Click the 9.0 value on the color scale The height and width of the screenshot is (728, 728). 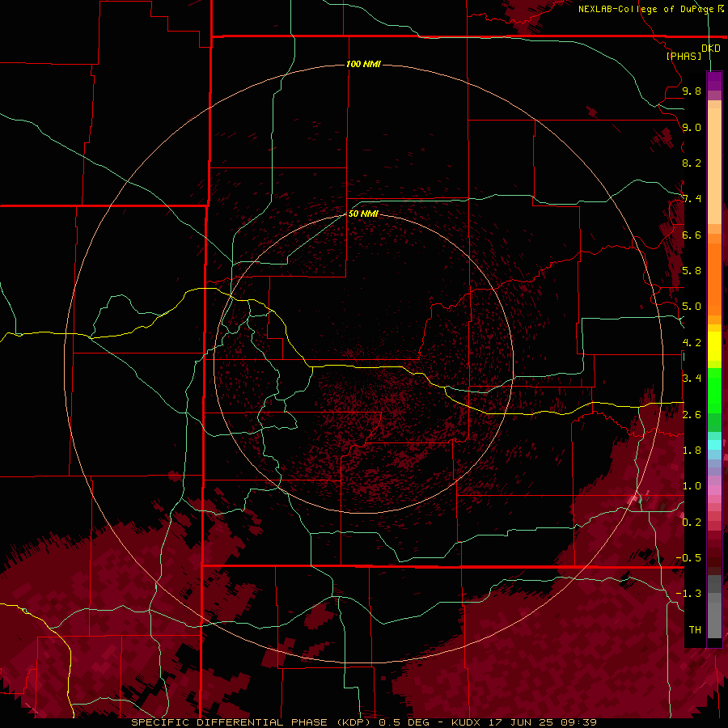click(692, 127)
